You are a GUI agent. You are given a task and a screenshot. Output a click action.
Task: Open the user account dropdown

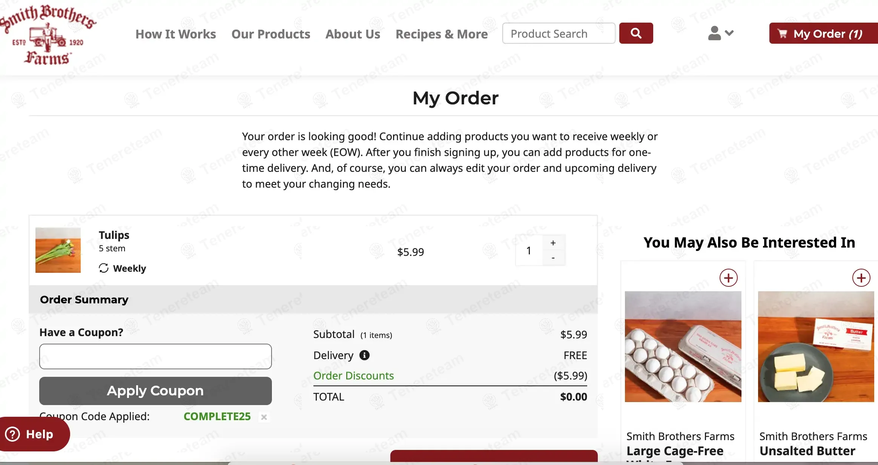(720, 33)
